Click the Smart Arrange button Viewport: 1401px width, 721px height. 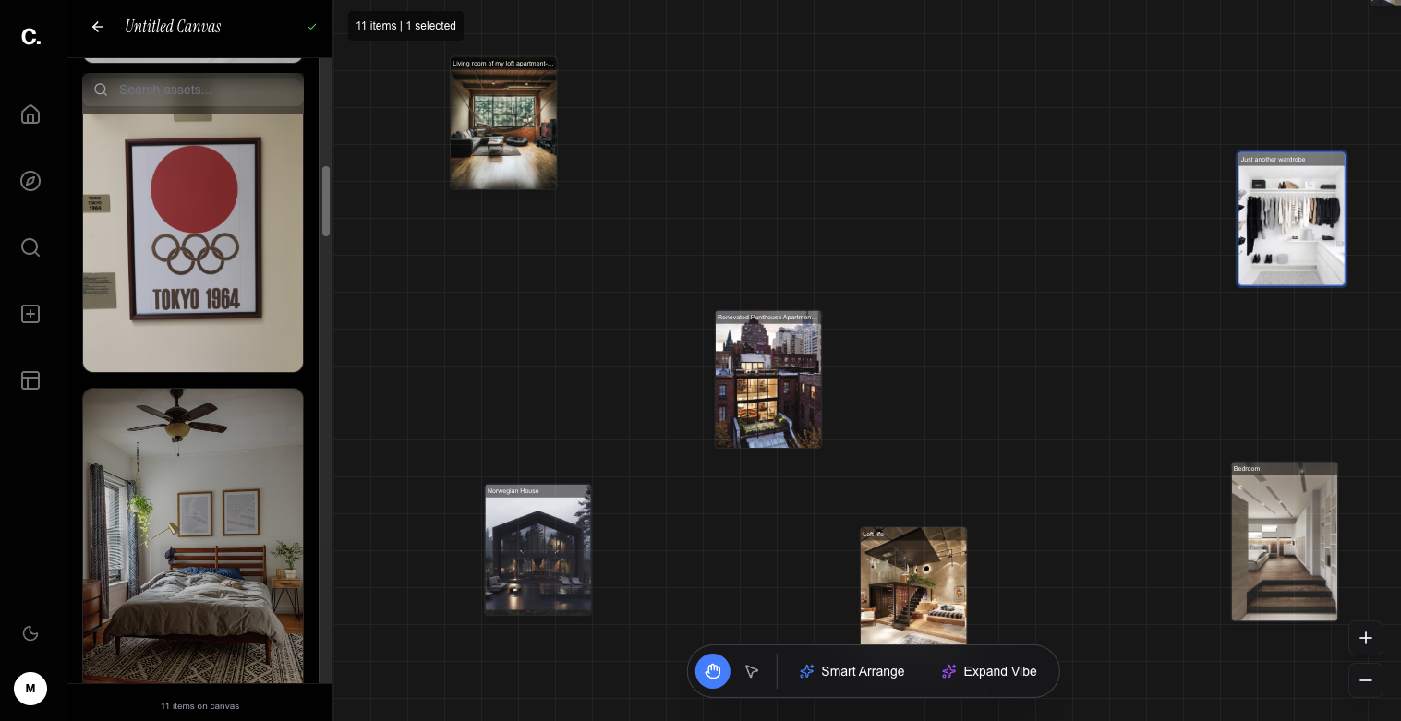[851, 671]
